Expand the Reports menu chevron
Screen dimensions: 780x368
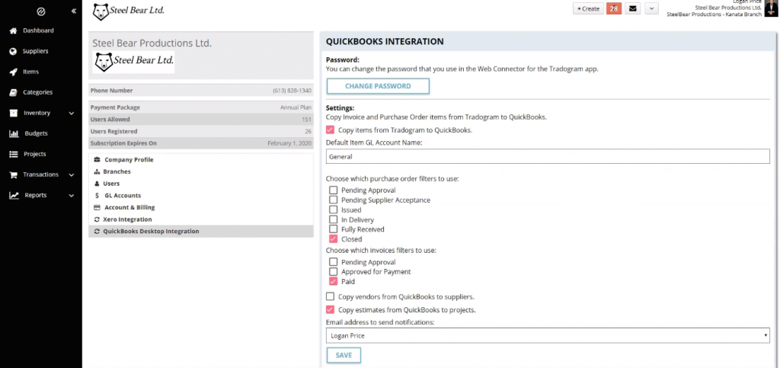pos(72,196)
